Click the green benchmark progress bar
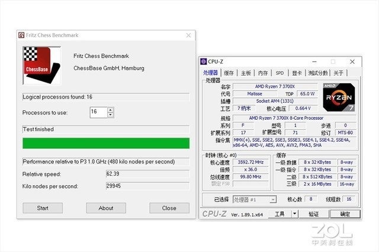This screenshot has width=379, height=252. 106,143
